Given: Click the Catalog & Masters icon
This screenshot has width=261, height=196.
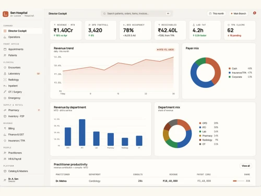Looking at the screenshot, I should [5, 171].
